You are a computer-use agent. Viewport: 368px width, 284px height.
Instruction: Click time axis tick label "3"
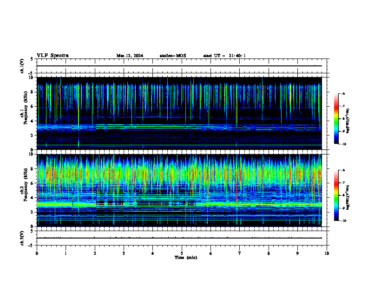124,253
